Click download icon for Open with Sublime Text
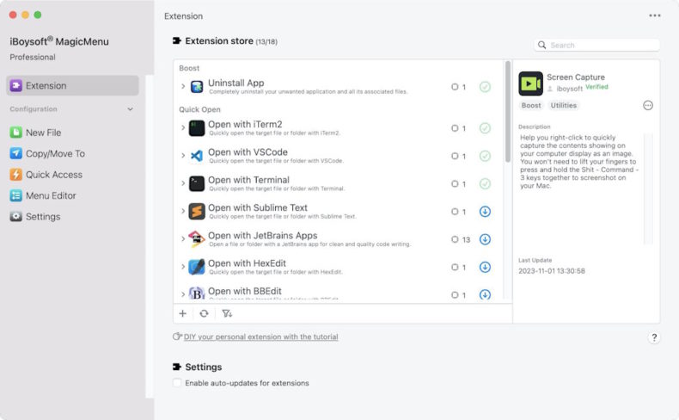Screen dimensions: 679x420 click(485, 212)
